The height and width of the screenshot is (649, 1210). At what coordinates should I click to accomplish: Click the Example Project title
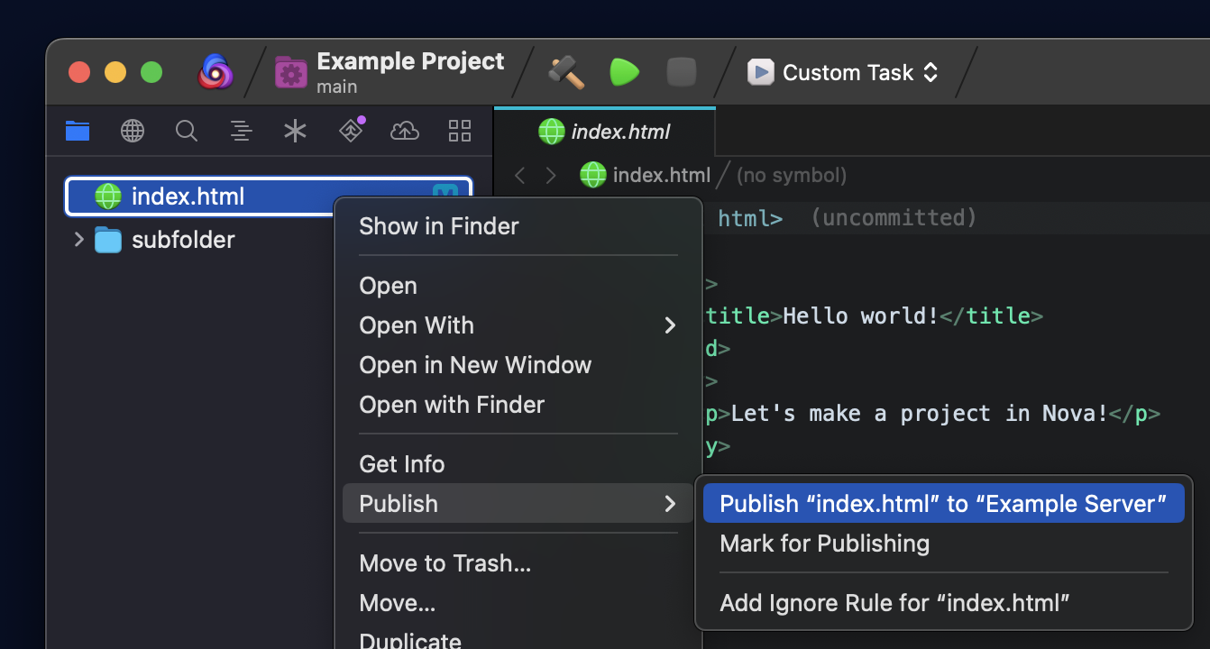tap(410, 61)
